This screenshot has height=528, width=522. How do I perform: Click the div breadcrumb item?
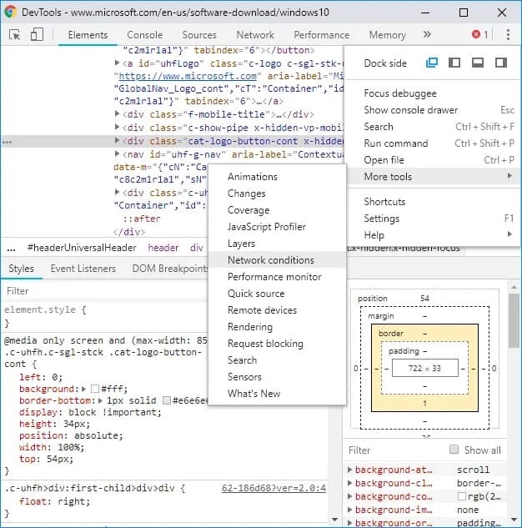tap(197, 248)
